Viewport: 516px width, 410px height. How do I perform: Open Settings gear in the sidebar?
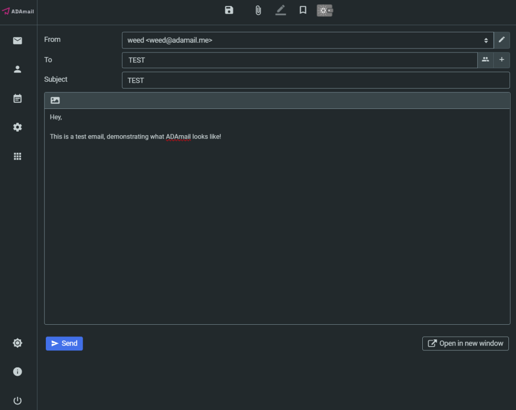[x=18, y=127]
